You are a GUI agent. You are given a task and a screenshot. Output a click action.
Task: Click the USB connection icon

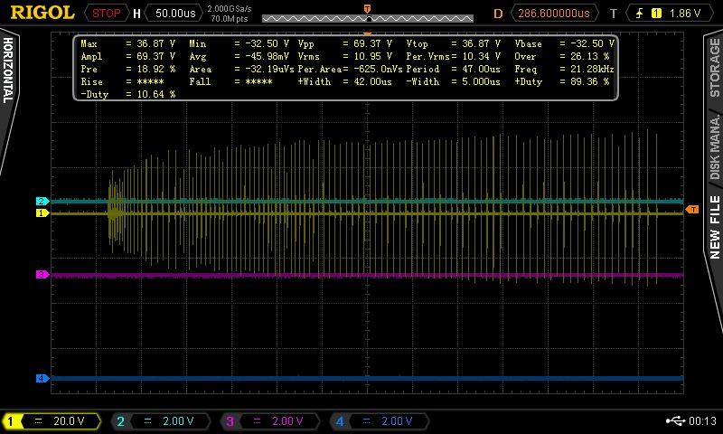point(676,420)
